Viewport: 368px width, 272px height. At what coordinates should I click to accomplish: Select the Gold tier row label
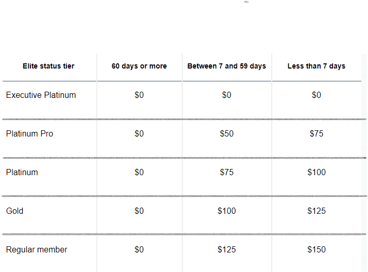[x=14, y=211]
